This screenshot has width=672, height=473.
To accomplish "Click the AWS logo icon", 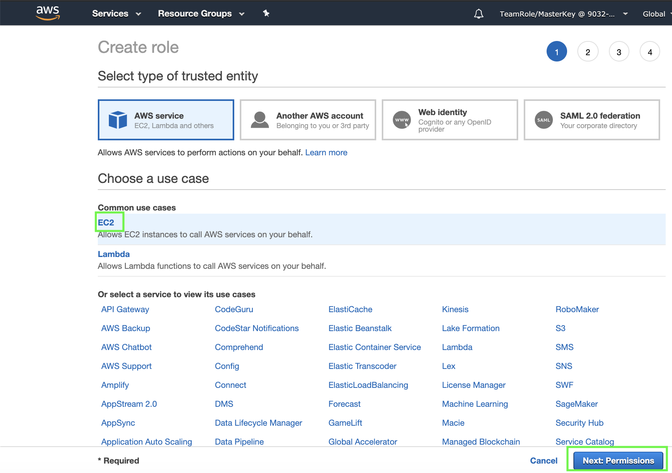I will pyautogui.click(x=48, y=13).
